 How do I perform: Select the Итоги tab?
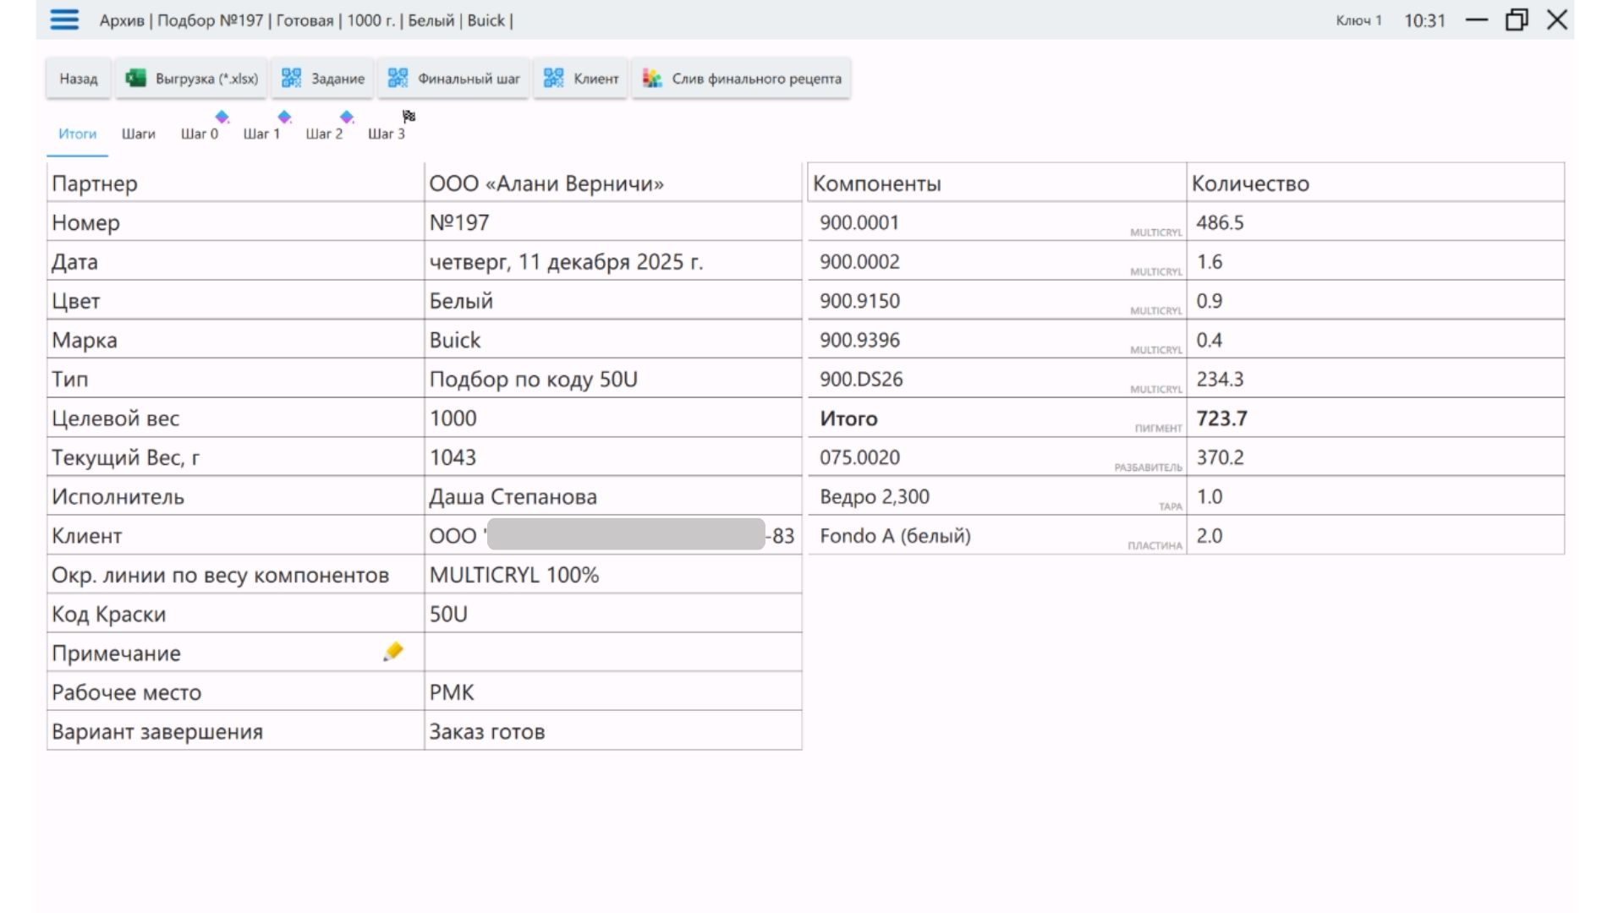pos(77,134)
